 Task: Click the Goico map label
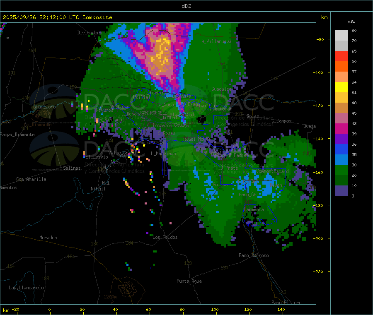pyautogui.click(x=253, y=116)
